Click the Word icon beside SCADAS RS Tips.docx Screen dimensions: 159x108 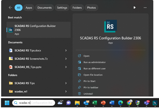(11, 50)
